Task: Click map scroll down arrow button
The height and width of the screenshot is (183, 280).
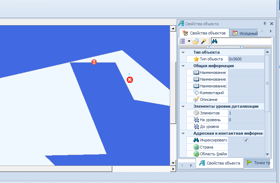Action: click(173, 163)
